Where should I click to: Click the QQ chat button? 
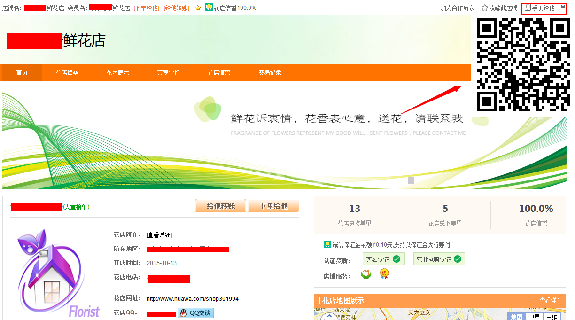[x=195, y=313]
